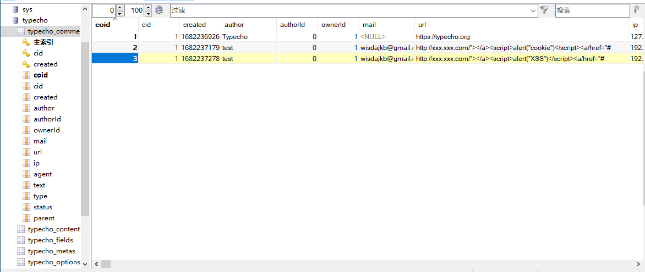The width and height of the screenshot is (645, 272).
Task: Click the offset field showing 0
Action: (104, 10)
